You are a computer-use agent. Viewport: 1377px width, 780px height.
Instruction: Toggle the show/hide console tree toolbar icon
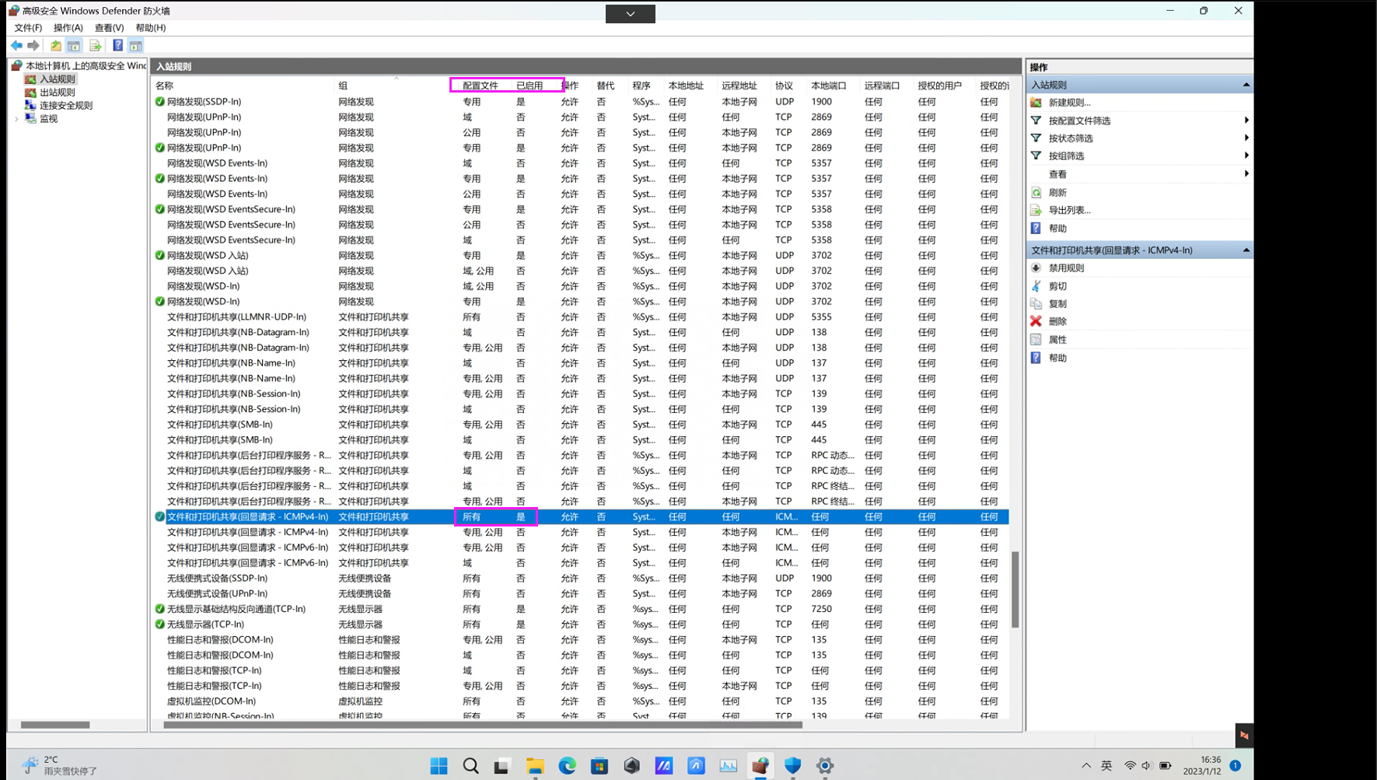(x=73, y=45)
